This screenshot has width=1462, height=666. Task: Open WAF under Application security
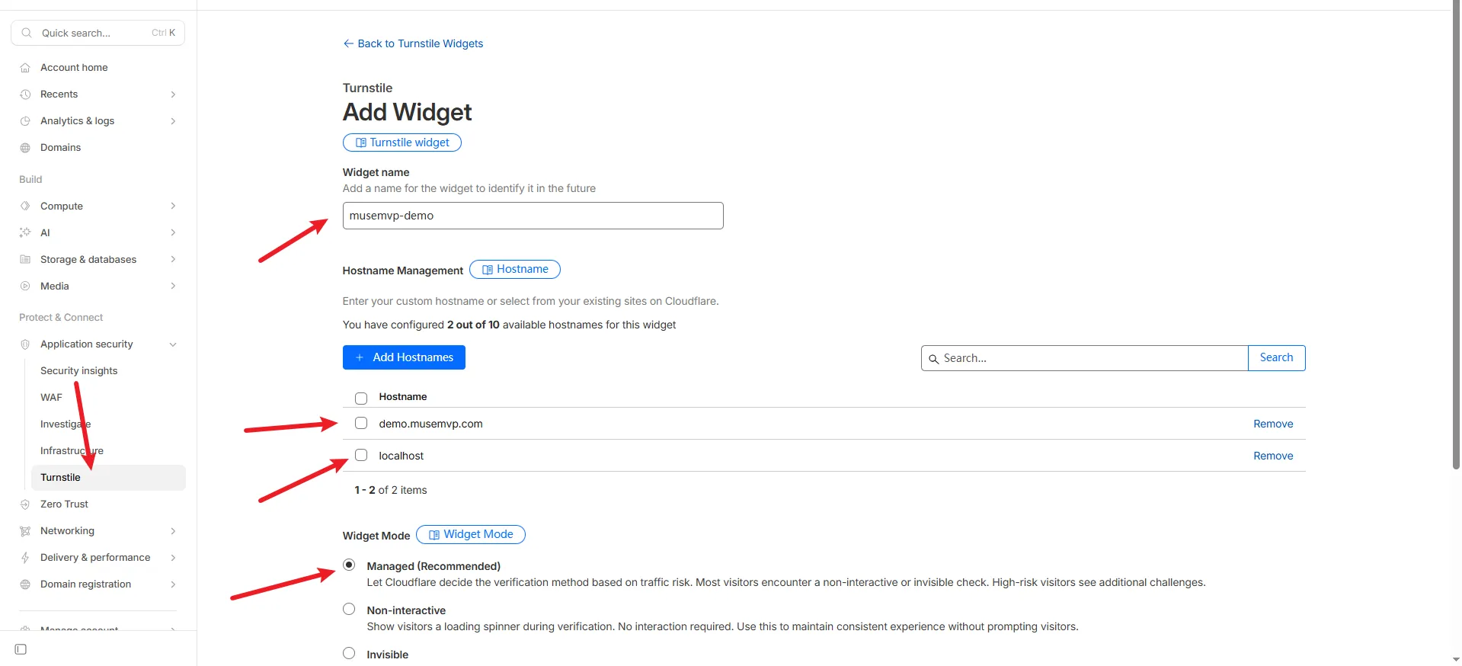[51, 398]
